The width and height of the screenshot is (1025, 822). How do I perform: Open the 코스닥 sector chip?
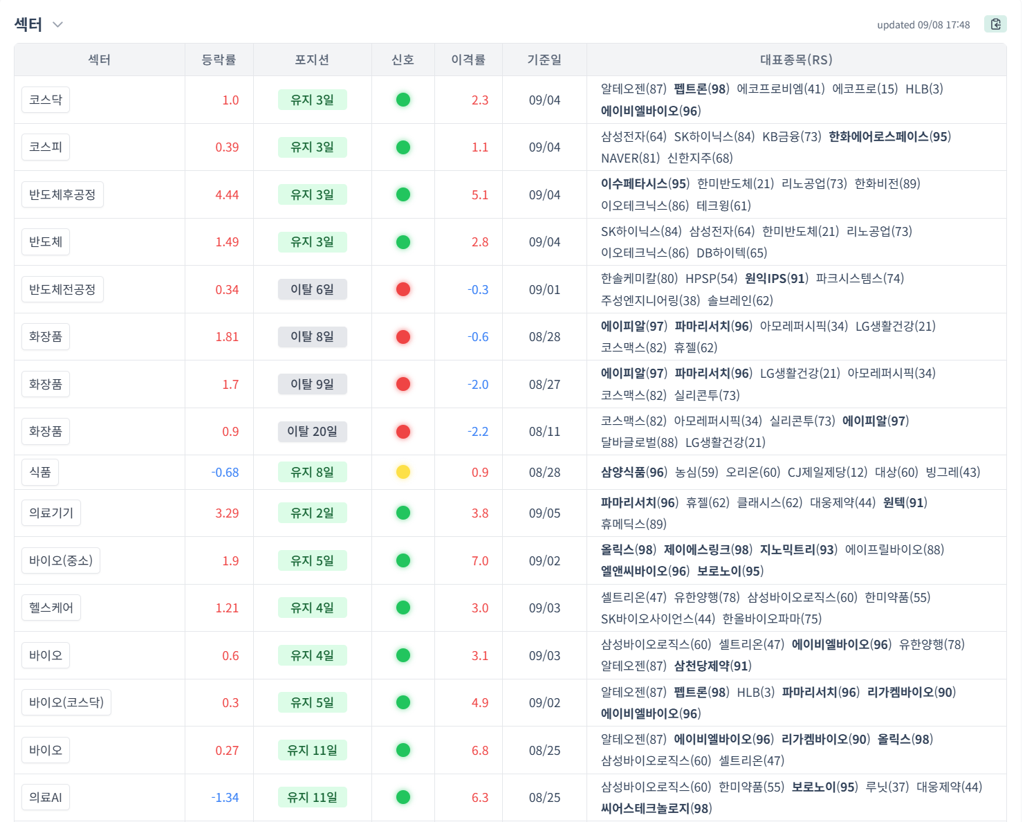[x=46, y=100]
